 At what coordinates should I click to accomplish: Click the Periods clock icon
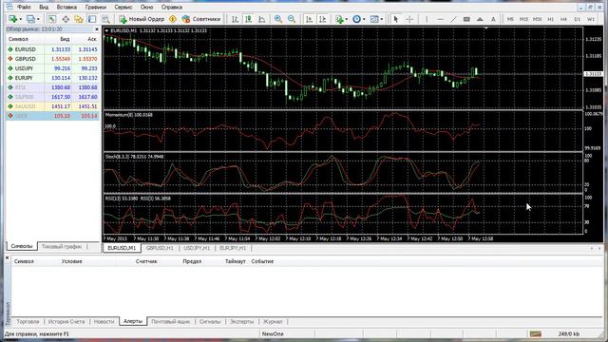pos(357,19)
